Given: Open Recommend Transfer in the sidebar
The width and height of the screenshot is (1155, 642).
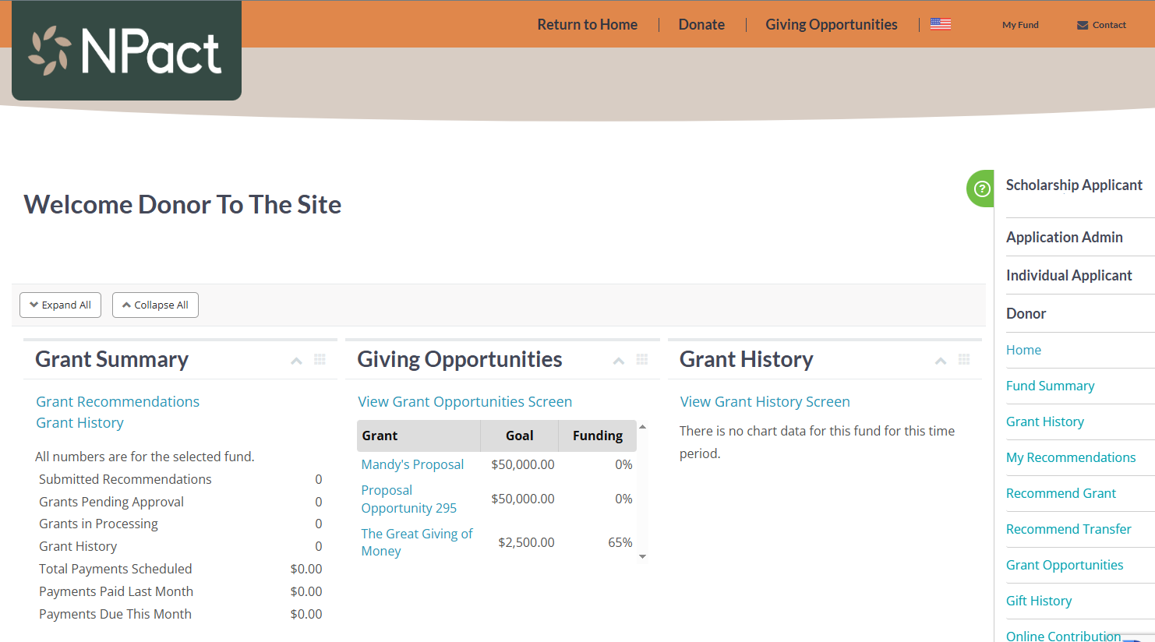Looking at the screenshot, I should tap(1068, 529).
